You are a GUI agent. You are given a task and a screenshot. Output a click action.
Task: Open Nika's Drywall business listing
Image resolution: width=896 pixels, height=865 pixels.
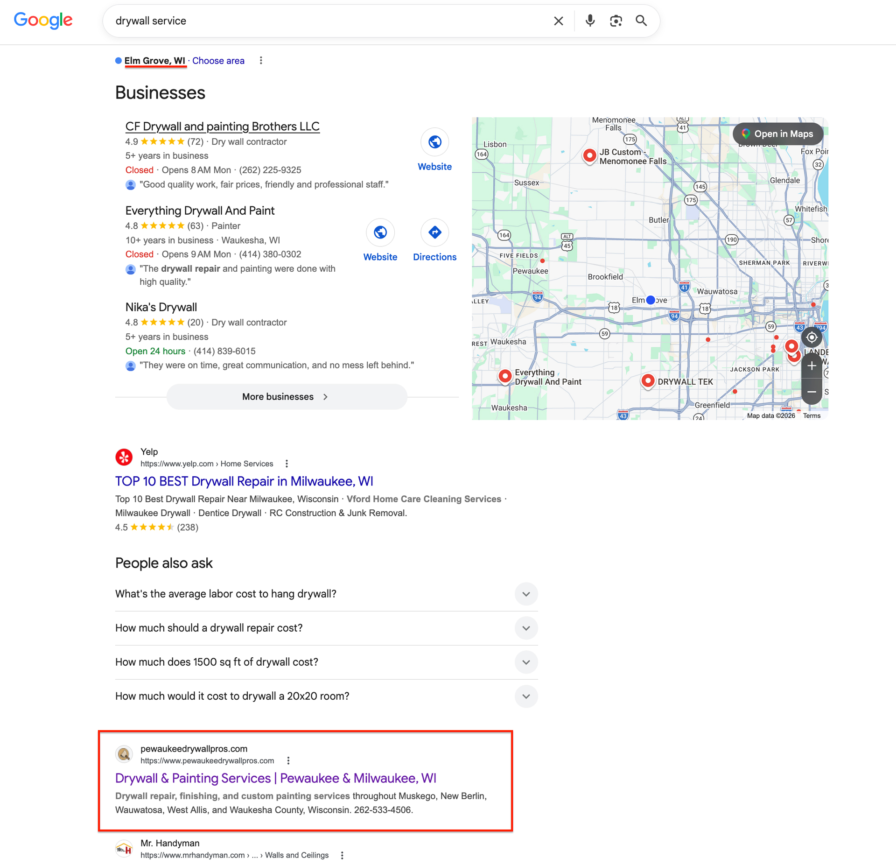(x=161, y=307)
